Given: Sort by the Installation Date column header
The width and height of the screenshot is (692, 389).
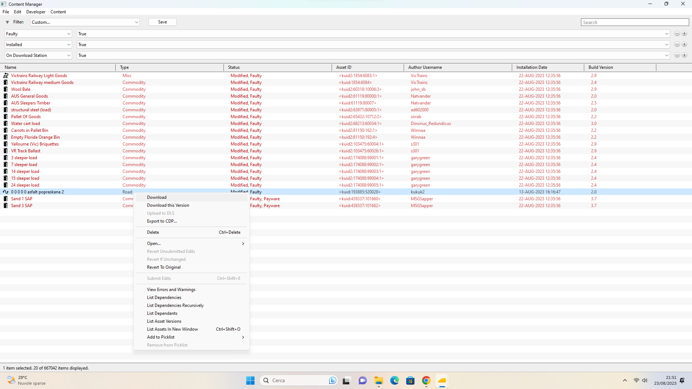Looking at the screenshot, I should [548, 67].
